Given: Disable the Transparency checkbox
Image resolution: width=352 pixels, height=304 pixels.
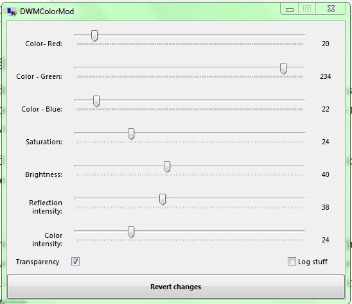Looking at the screenshot, I should coord(75,262).
